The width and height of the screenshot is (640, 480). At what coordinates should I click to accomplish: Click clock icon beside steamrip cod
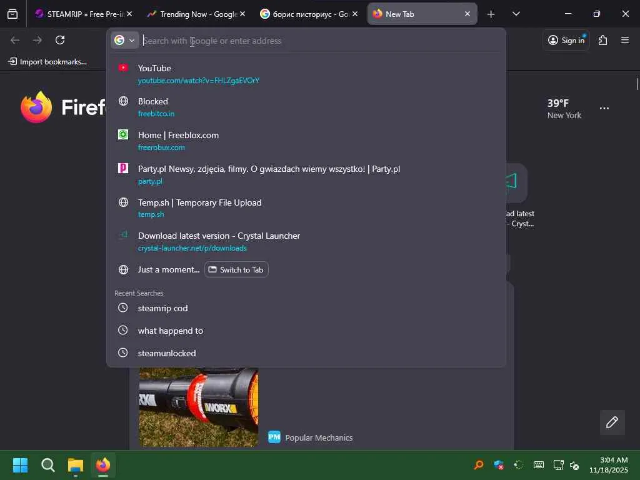pyautogui.click(x=123, y=307)
